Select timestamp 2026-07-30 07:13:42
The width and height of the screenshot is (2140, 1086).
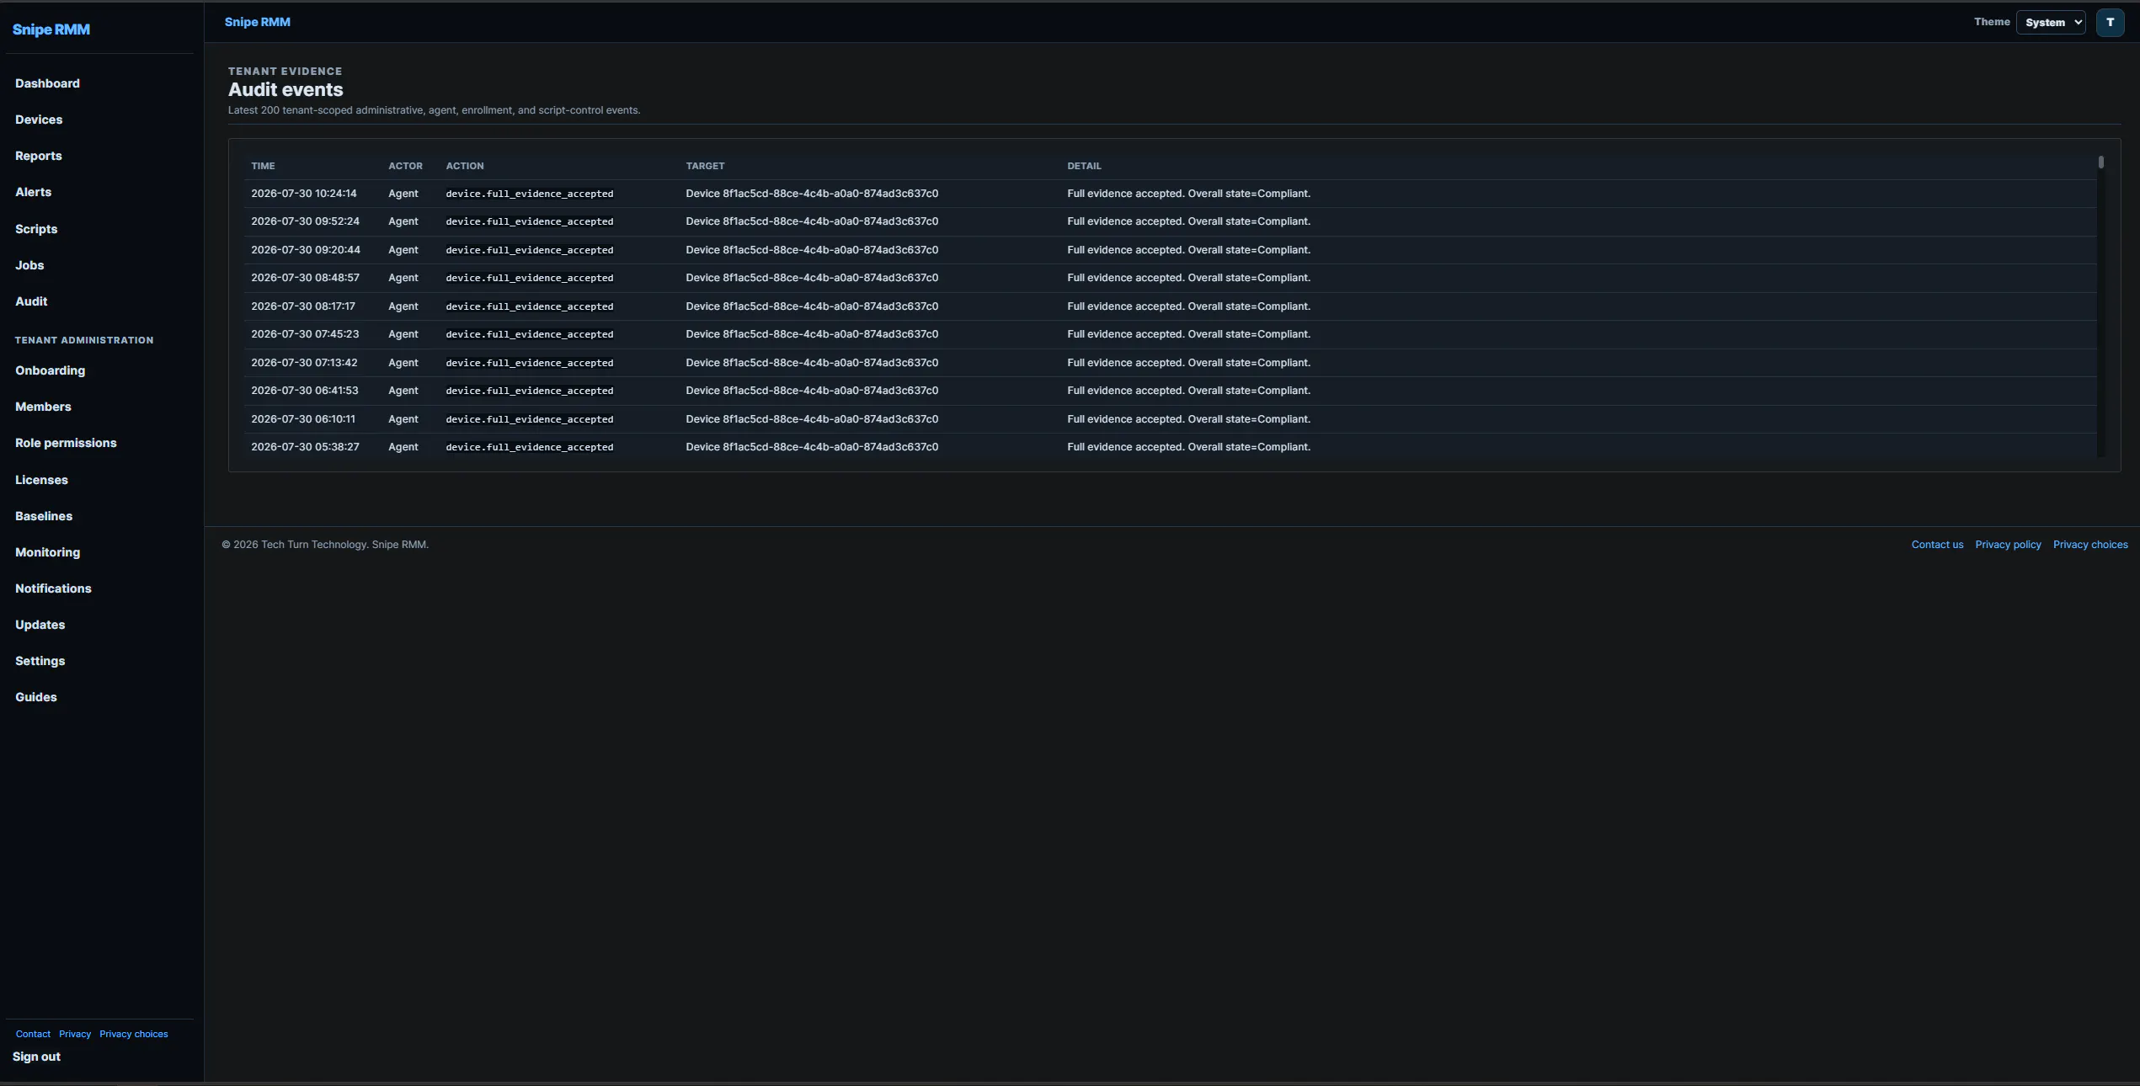click(304, 363)
